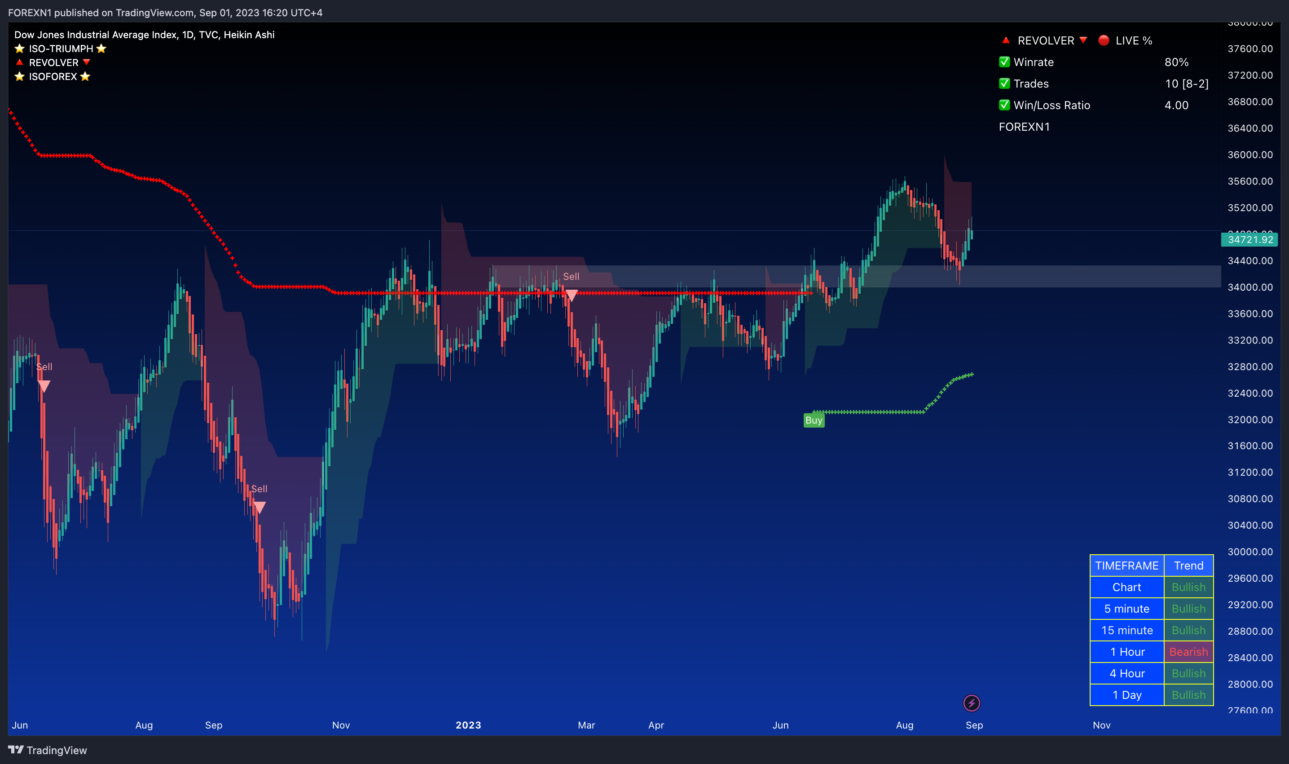Click the 30000.00 price axis label
Screen dimensions: 1289x764
pos(1250,552)
